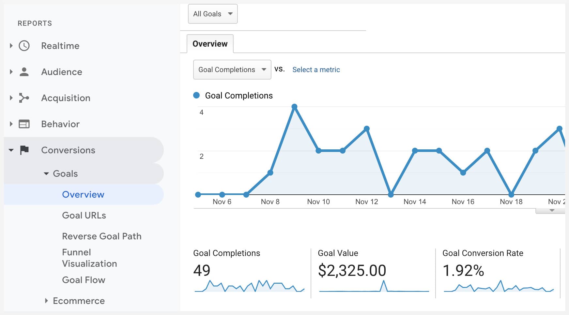Click the blue Goal Completions legend dot
Screen dimensions: 569x315
196,95
